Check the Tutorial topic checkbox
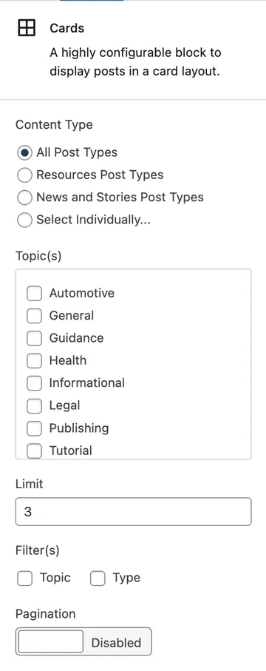The height and width of the screenshot is (671, 266). [34, 451]
